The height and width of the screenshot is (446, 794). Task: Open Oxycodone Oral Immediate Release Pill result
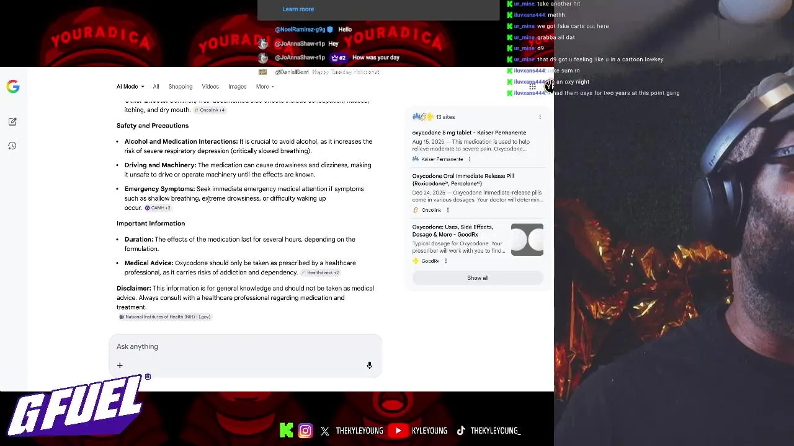click(463, 180)
